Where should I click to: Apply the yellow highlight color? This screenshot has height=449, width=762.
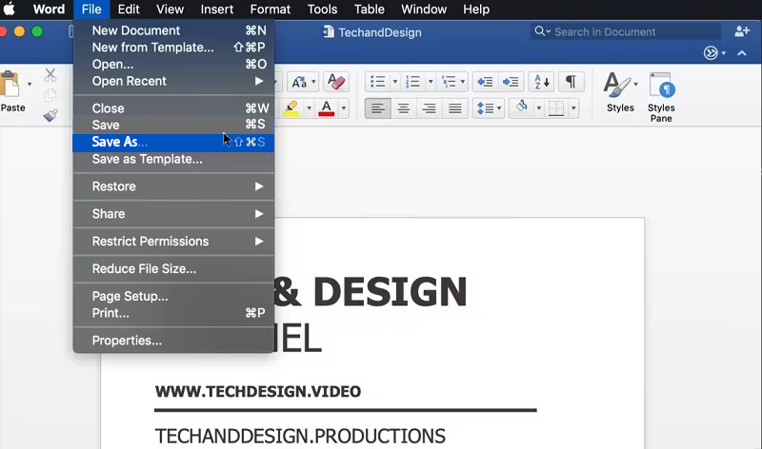[291, 108]
